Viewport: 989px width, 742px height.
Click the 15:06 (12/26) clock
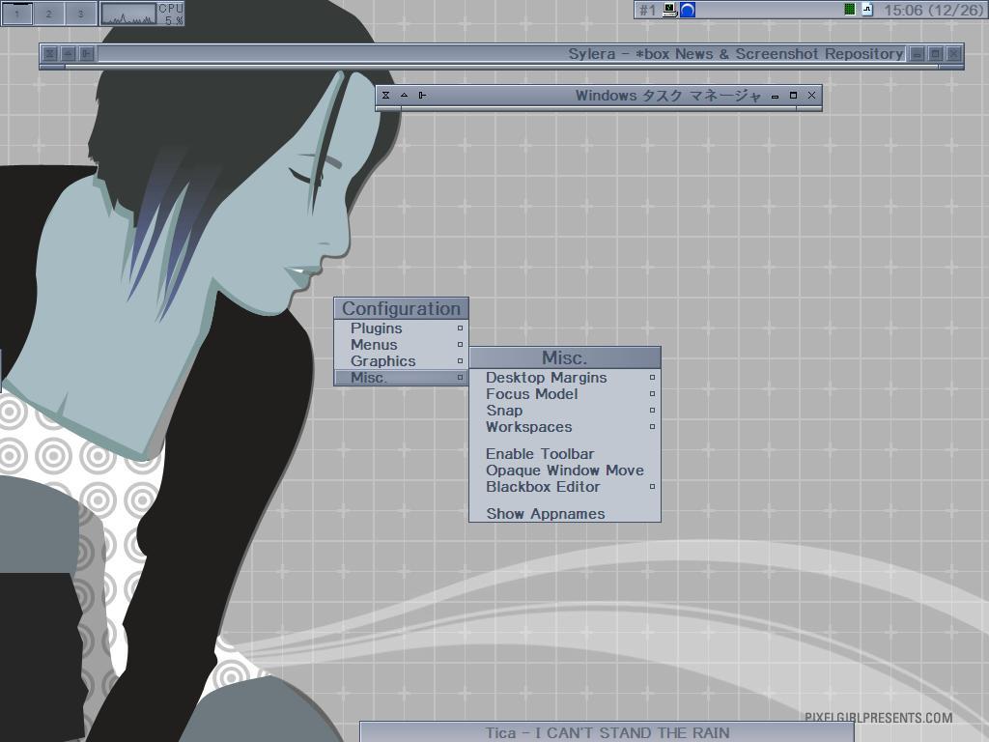[934, 10]
